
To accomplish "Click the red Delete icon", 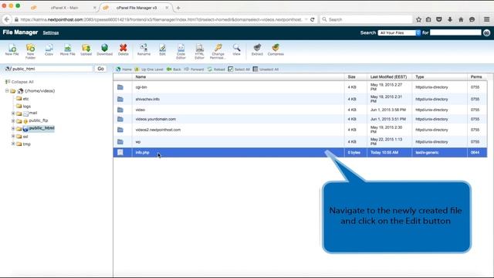I will click(x=123, y=49).
